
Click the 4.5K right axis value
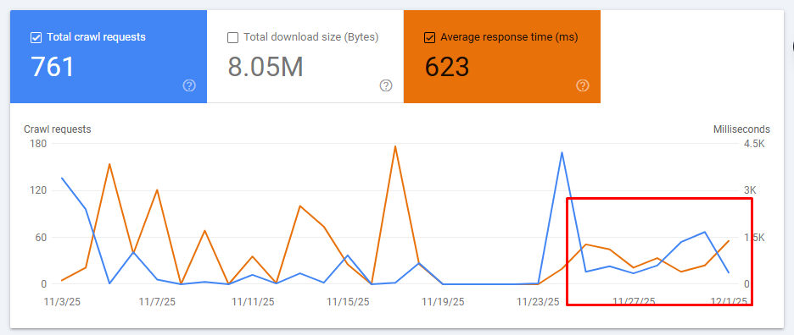pyautogui.click(x=754, y=144)
